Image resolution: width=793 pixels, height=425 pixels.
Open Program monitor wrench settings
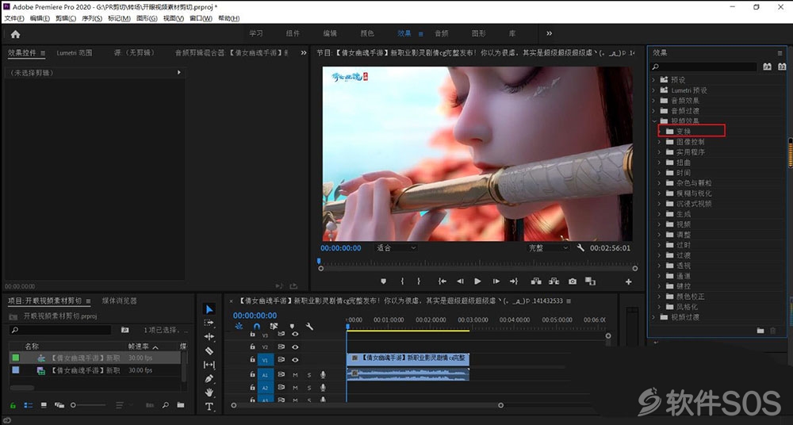click(580, 248)
